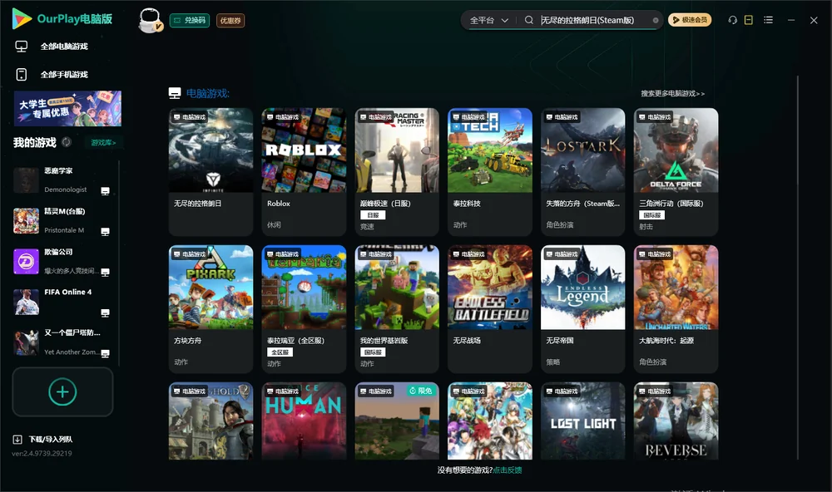Open the 泰拉科技 TerraTech game card

pyautogui.click(x=490, y=171)
